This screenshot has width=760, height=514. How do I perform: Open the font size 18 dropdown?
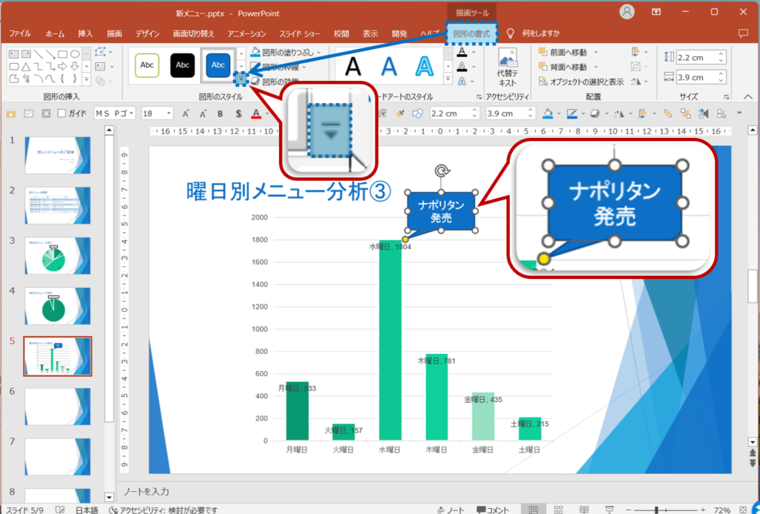(168, 113)
